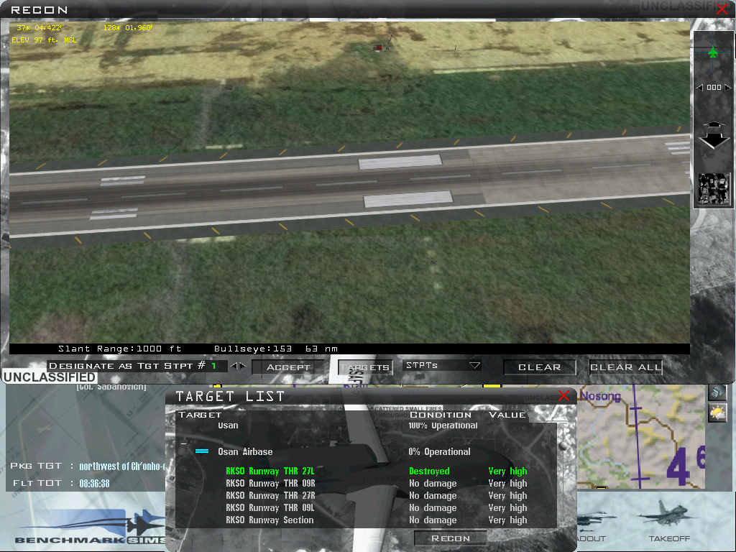Decrease view heading with left arrow
736x552 pixels.
699,87
